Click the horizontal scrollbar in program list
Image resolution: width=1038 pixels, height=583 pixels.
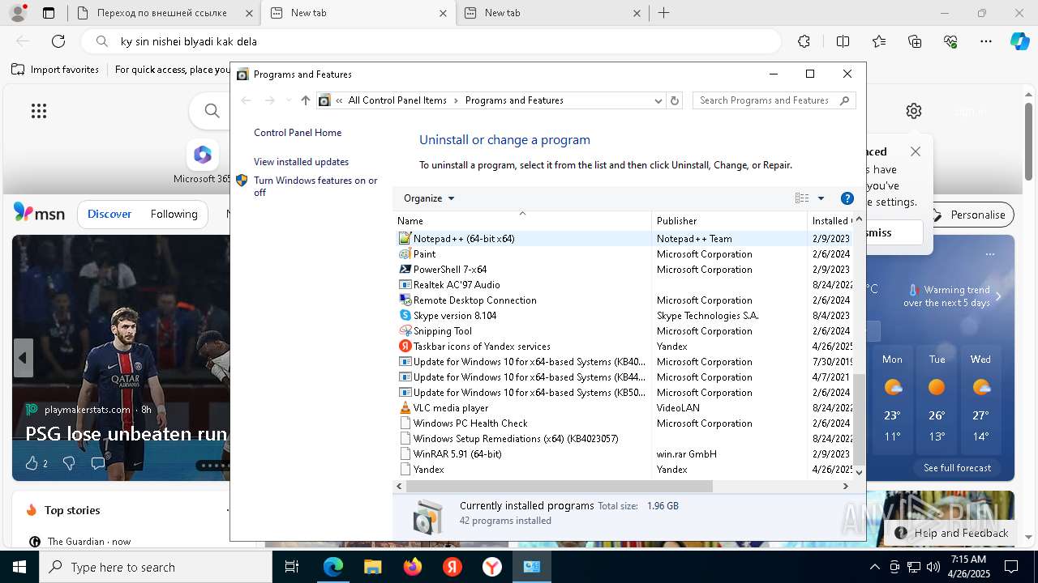pyautogui.click(x=559, y=486)
